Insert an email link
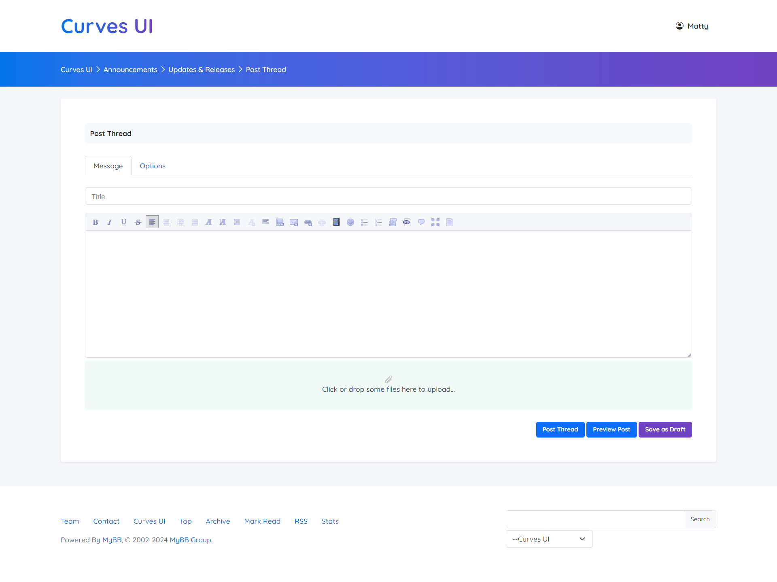The image size is (777, 582). click(294, 222)
